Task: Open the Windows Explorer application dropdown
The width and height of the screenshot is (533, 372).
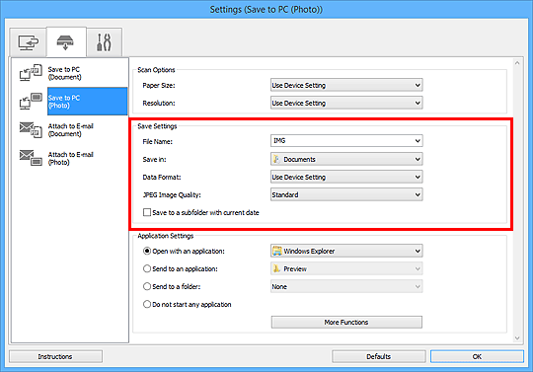Action: click(346, 251)
